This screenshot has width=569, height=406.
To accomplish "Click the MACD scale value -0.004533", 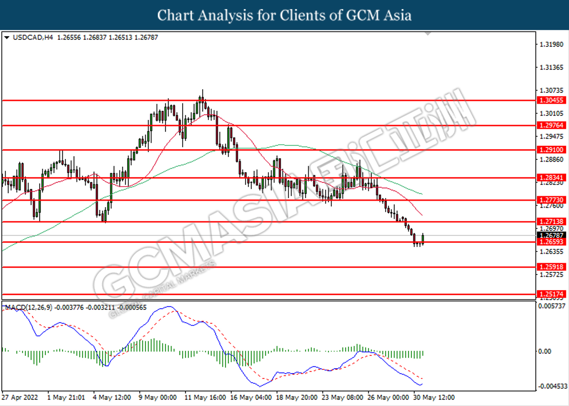I will (552, 386).
